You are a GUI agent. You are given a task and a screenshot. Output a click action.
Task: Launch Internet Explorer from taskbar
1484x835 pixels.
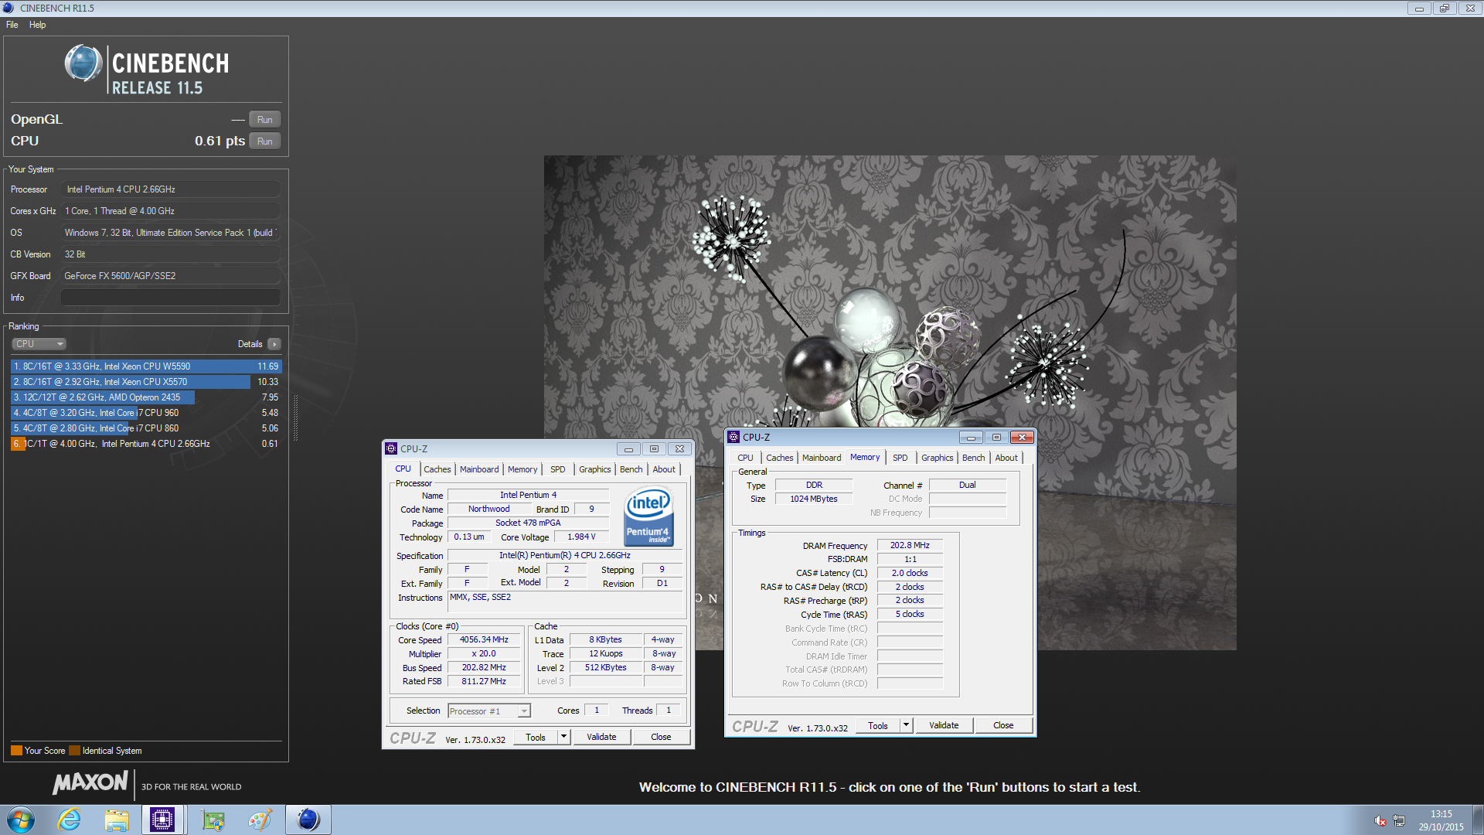(x=70, y=820)
